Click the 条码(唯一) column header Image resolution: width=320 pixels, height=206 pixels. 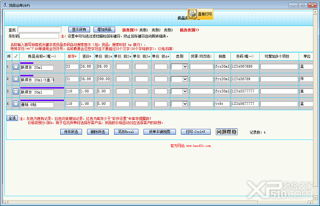pyautogui.click(x=245, y=56)
